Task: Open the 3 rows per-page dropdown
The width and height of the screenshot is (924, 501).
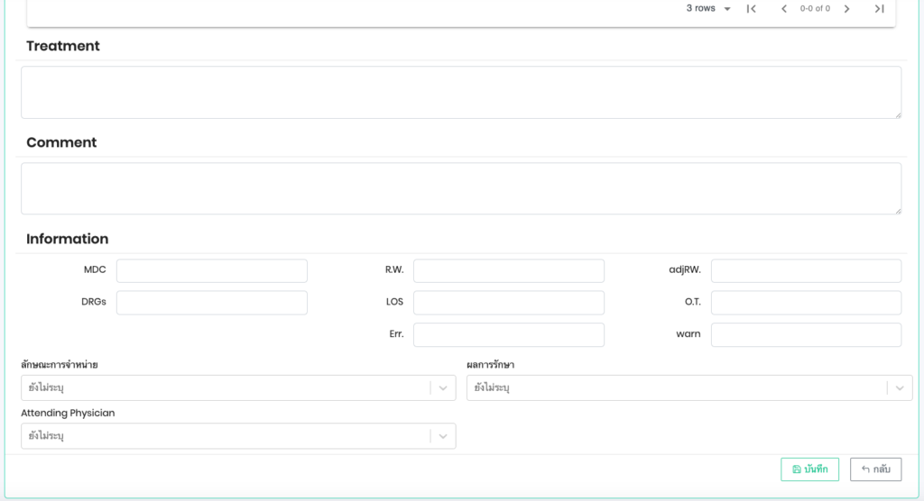Action: [707, 9]
